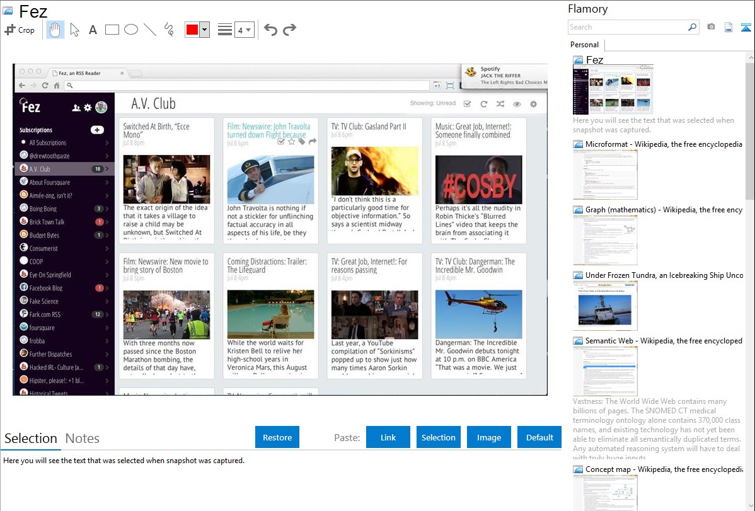Click the Fez user accounts icon
The image size is (755, 511).
[76, 108]
